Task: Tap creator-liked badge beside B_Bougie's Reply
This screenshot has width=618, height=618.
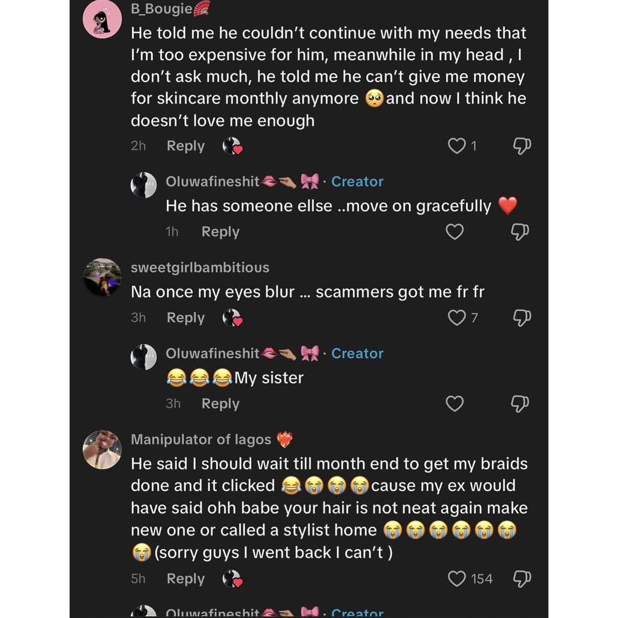Action: [232, 146]
